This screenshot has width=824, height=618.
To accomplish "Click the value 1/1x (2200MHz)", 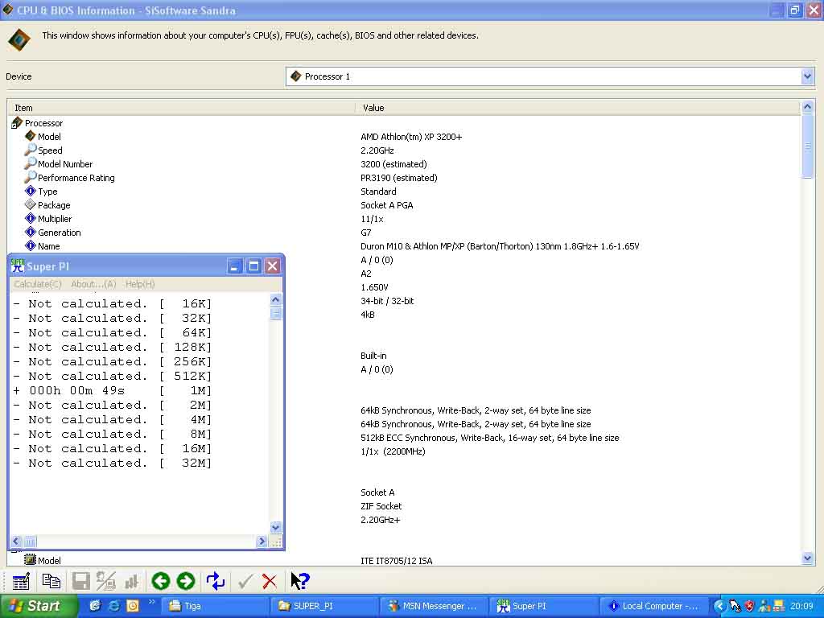I will [x=393, y=451].
